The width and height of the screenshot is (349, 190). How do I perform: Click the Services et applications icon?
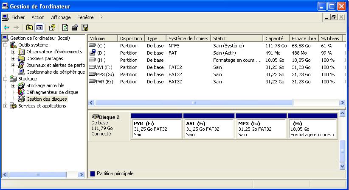pos(13,106)
